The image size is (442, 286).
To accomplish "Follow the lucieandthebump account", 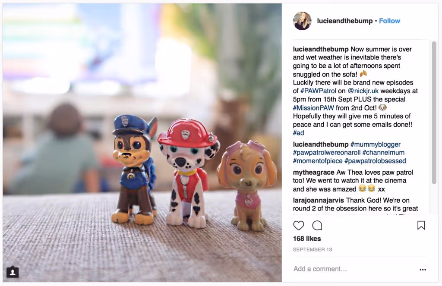I will click(x=389, y=21).
